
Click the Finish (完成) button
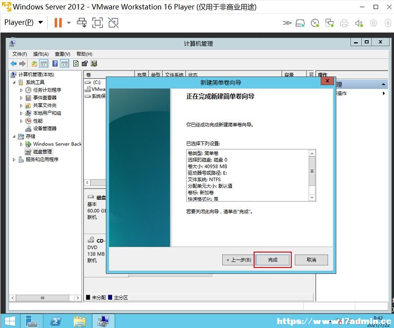pyautogui.click(x=272, y=260)
